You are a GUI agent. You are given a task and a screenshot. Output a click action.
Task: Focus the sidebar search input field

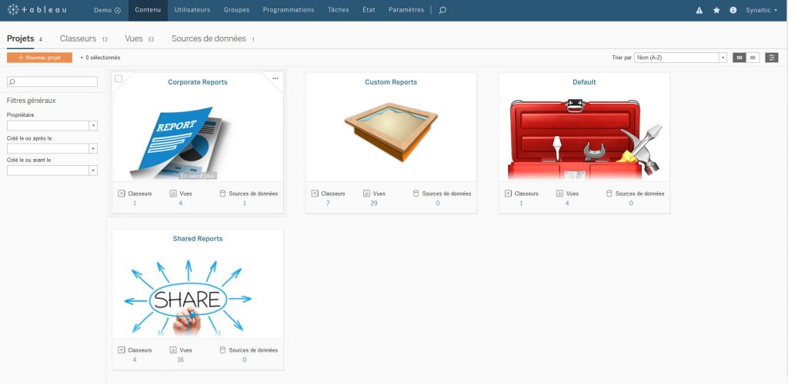[52, 81]
